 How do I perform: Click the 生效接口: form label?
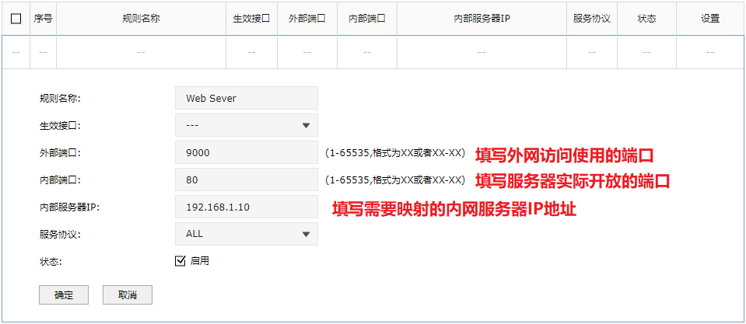[60, 126]
